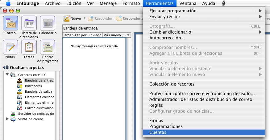Click the Organizar por: Enviado header

click(82, 35)
